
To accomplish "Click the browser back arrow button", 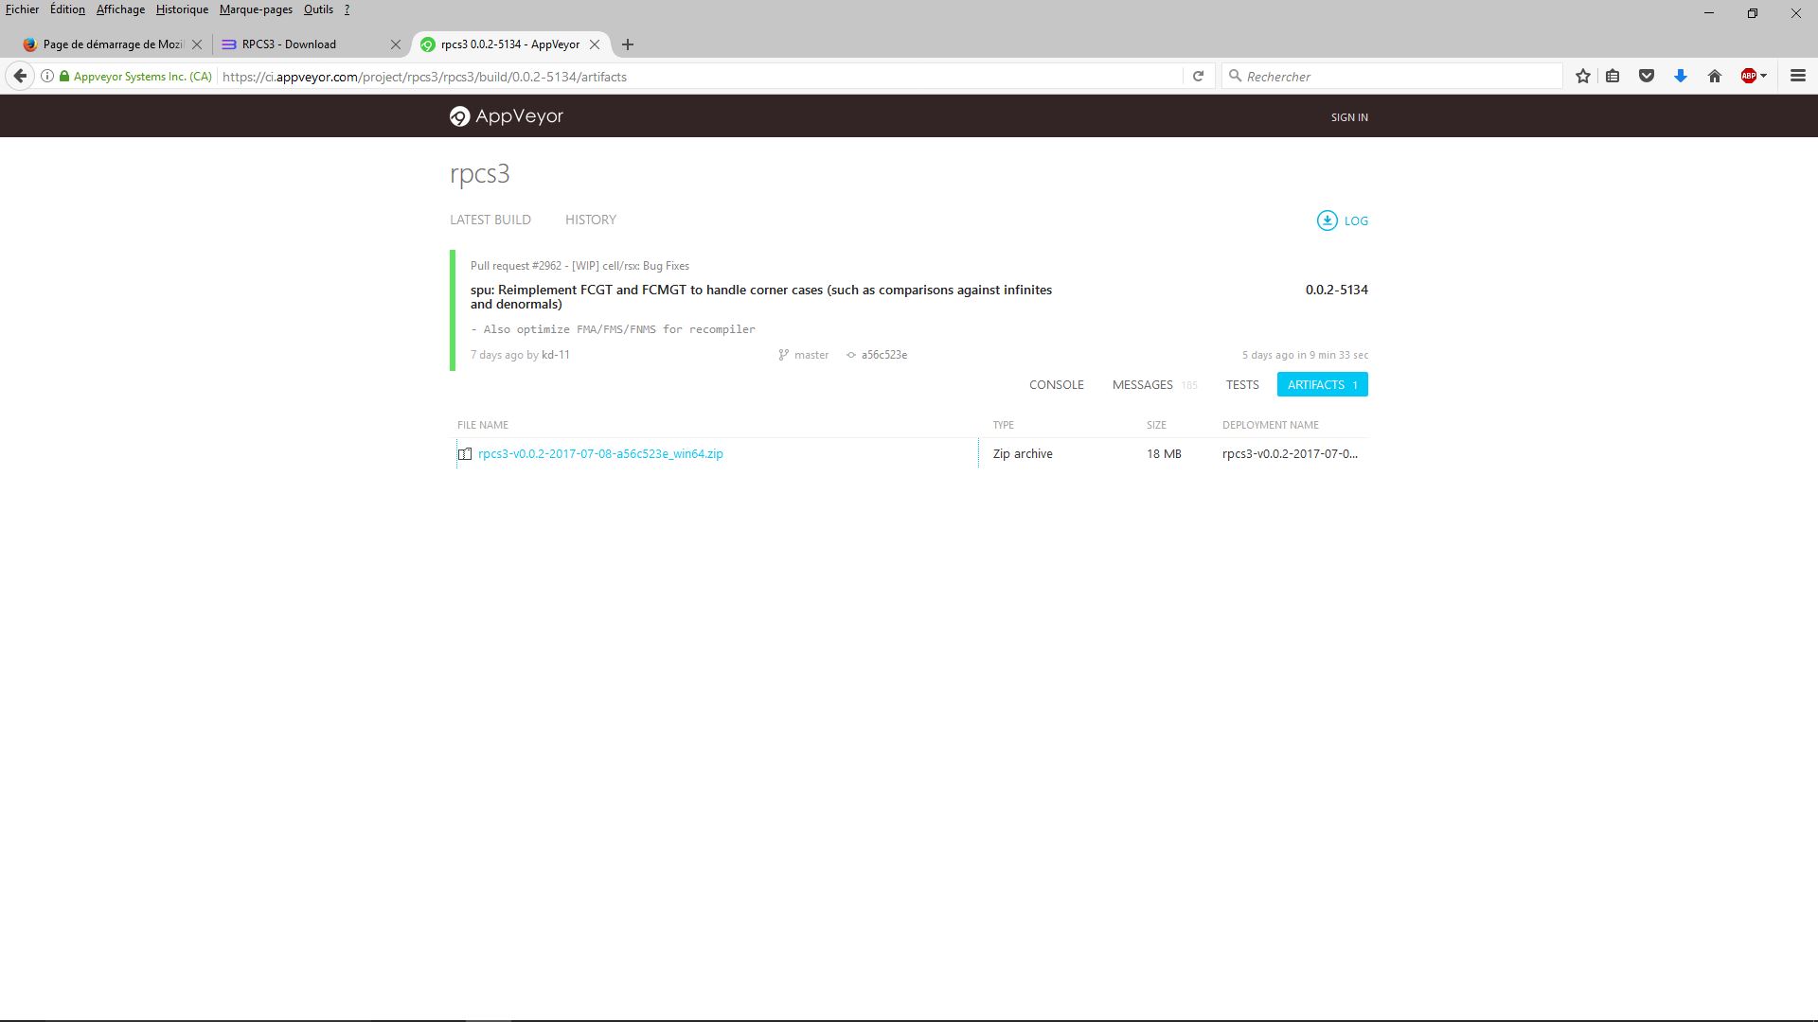I will [20, 77].
